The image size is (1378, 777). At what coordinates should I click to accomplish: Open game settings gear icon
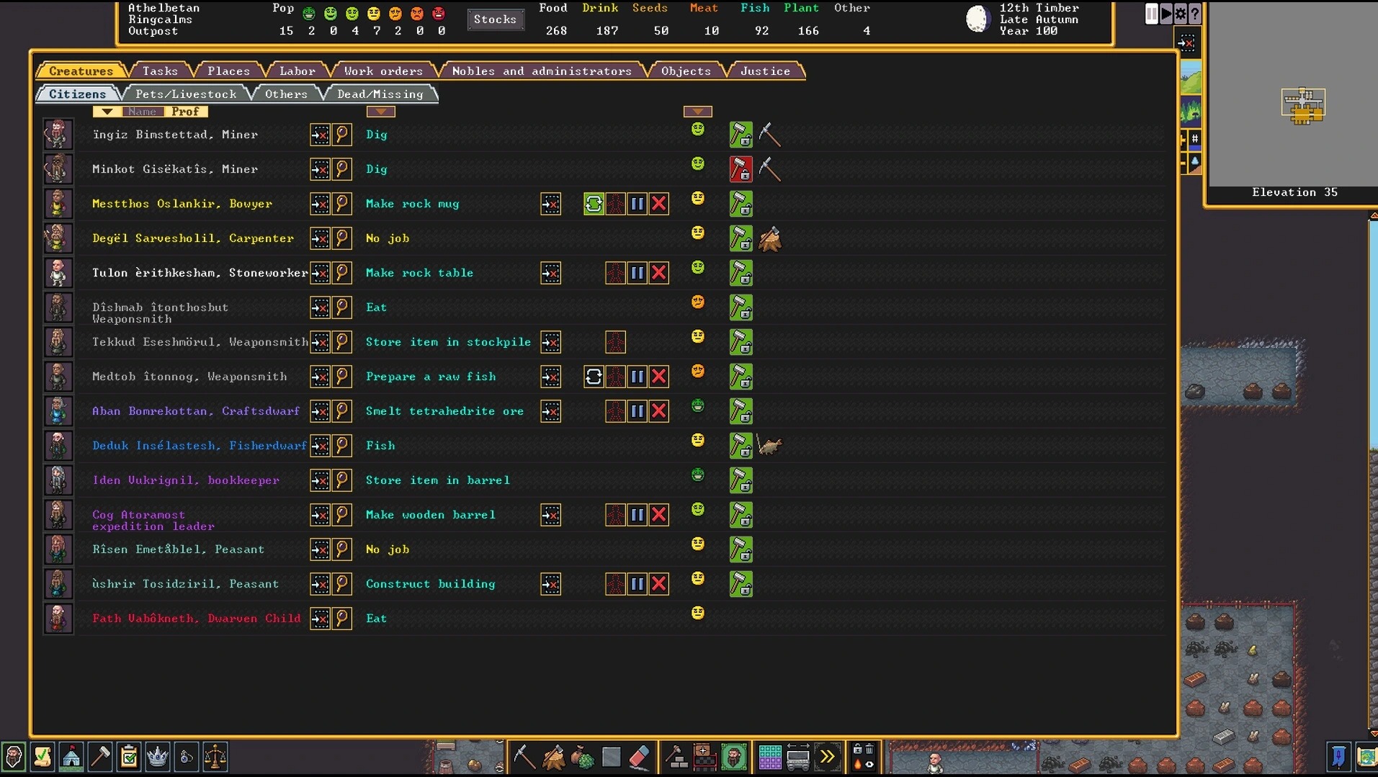(1180, 13)
